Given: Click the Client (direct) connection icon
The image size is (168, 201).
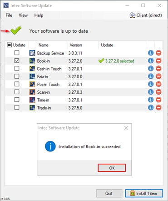Looking at the screenshot, I should [x=133, y=15].
